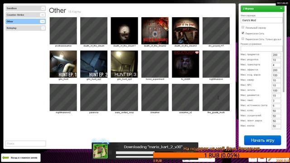
Task: Choose the map with the ghostly face thumbnail
Action: [185, 64]
